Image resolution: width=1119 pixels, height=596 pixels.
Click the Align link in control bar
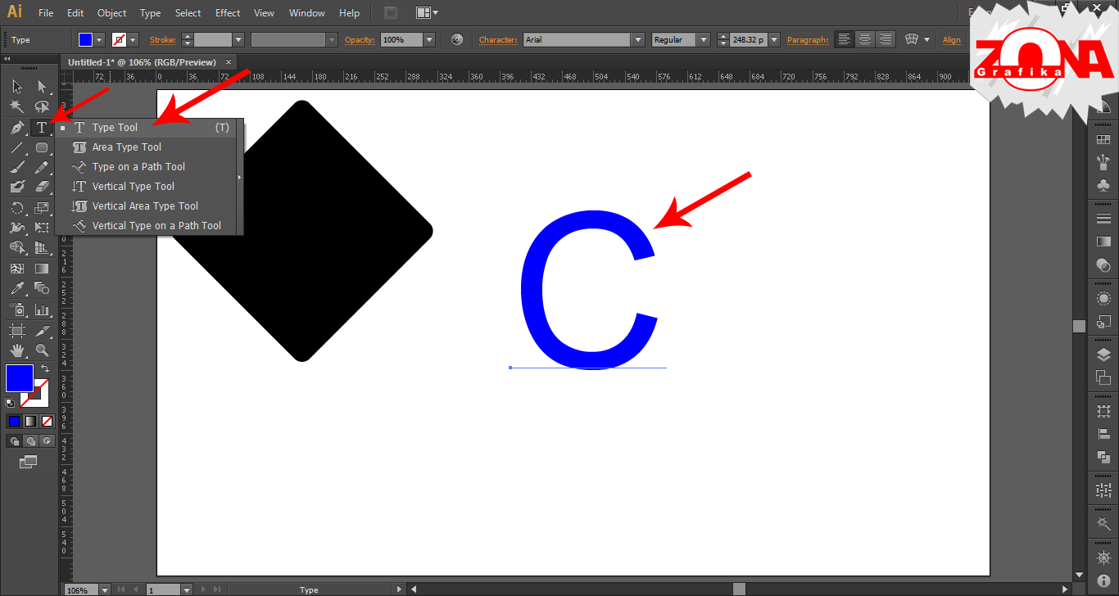point(952,39)
